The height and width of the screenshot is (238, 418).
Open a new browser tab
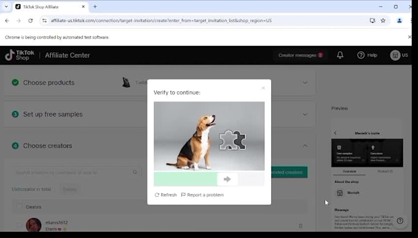pyautogui.click(x=95, y=7)
